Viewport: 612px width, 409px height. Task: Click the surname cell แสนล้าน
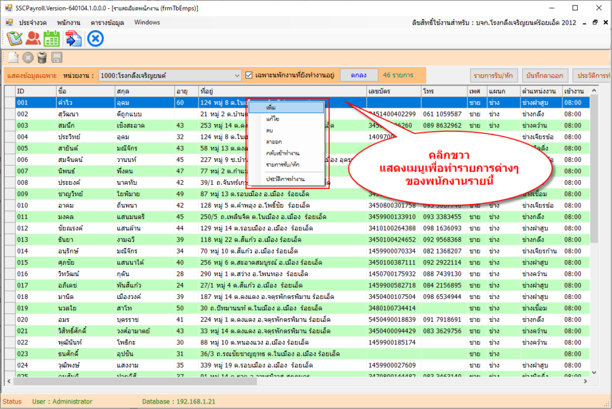(x=145, y=228)
